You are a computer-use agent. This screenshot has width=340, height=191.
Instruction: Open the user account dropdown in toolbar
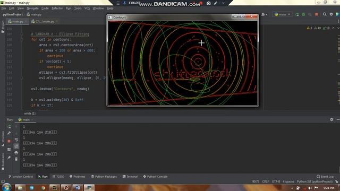[264, 14]
